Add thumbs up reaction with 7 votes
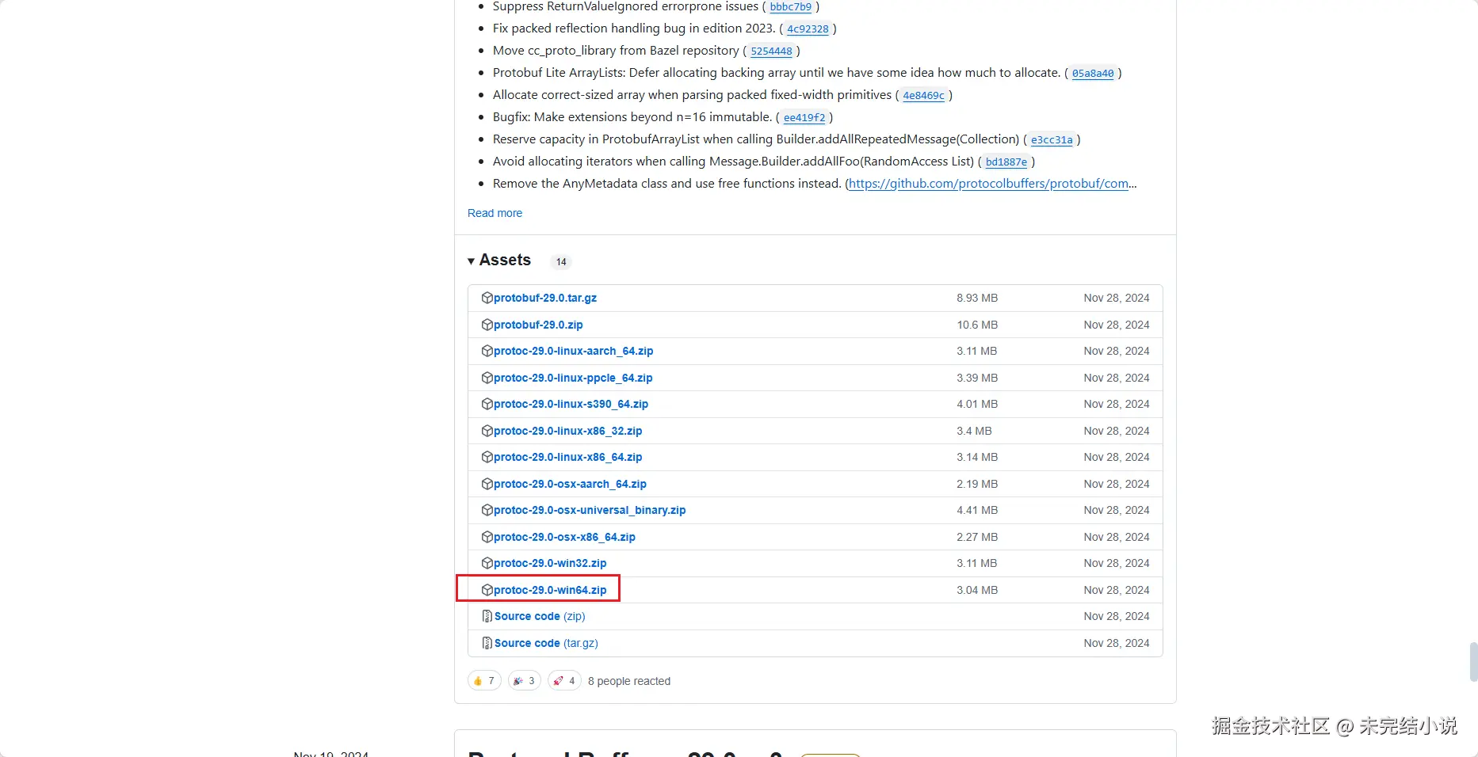Viewport: 1478px width, 757px height. click(x=484, y=681)
